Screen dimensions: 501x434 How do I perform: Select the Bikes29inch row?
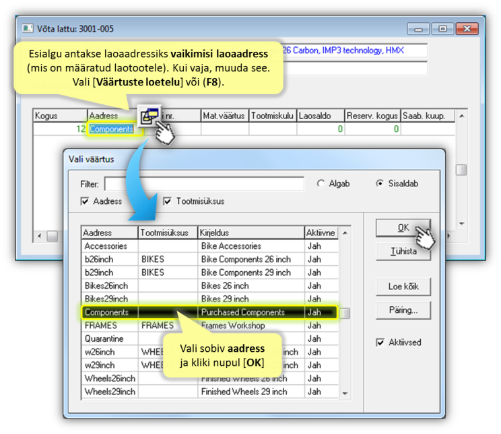210,299
